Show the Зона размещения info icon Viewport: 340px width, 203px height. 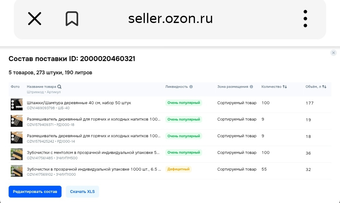251,87
